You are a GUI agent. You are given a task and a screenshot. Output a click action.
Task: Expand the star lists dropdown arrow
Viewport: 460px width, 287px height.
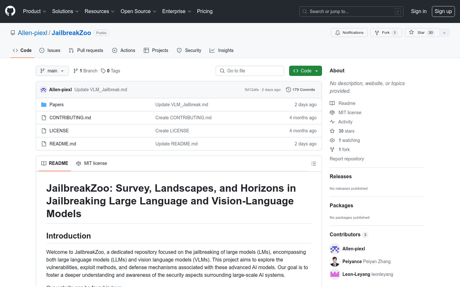(444, 33)
